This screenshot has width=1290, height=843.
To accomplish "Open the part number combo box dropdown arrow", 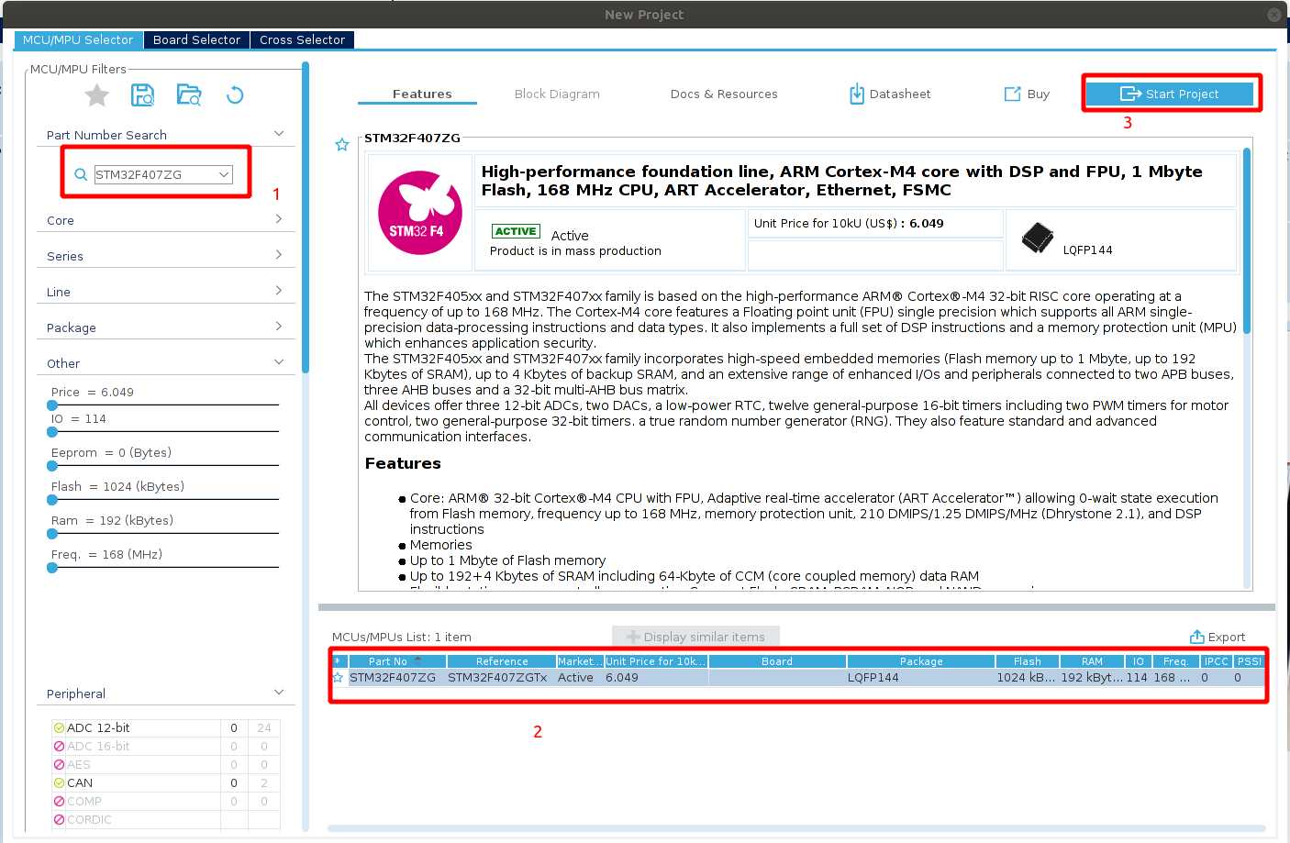I will (224, 174).
